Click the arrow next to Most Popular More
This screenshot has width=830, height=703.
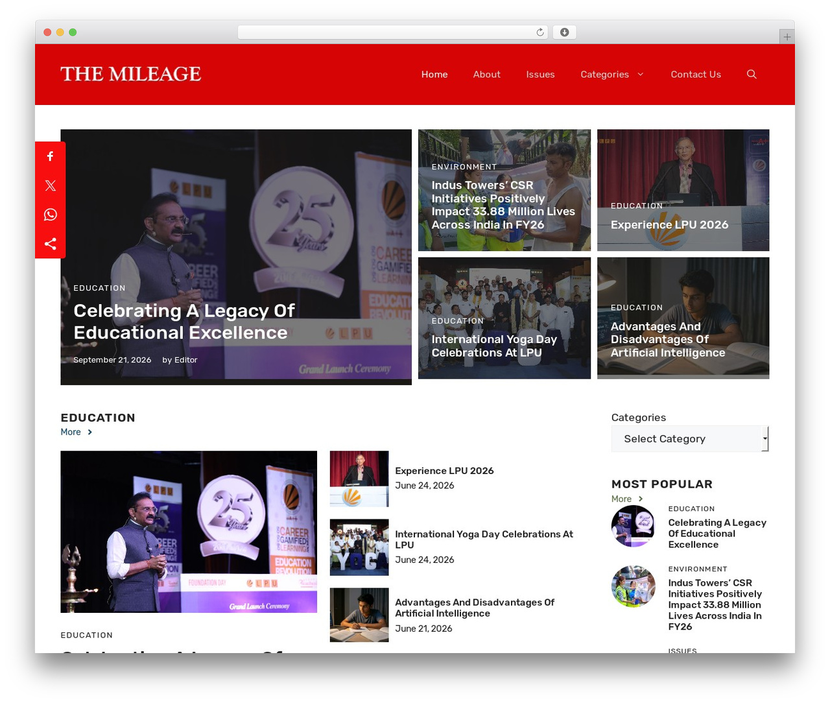click(640, 499)
